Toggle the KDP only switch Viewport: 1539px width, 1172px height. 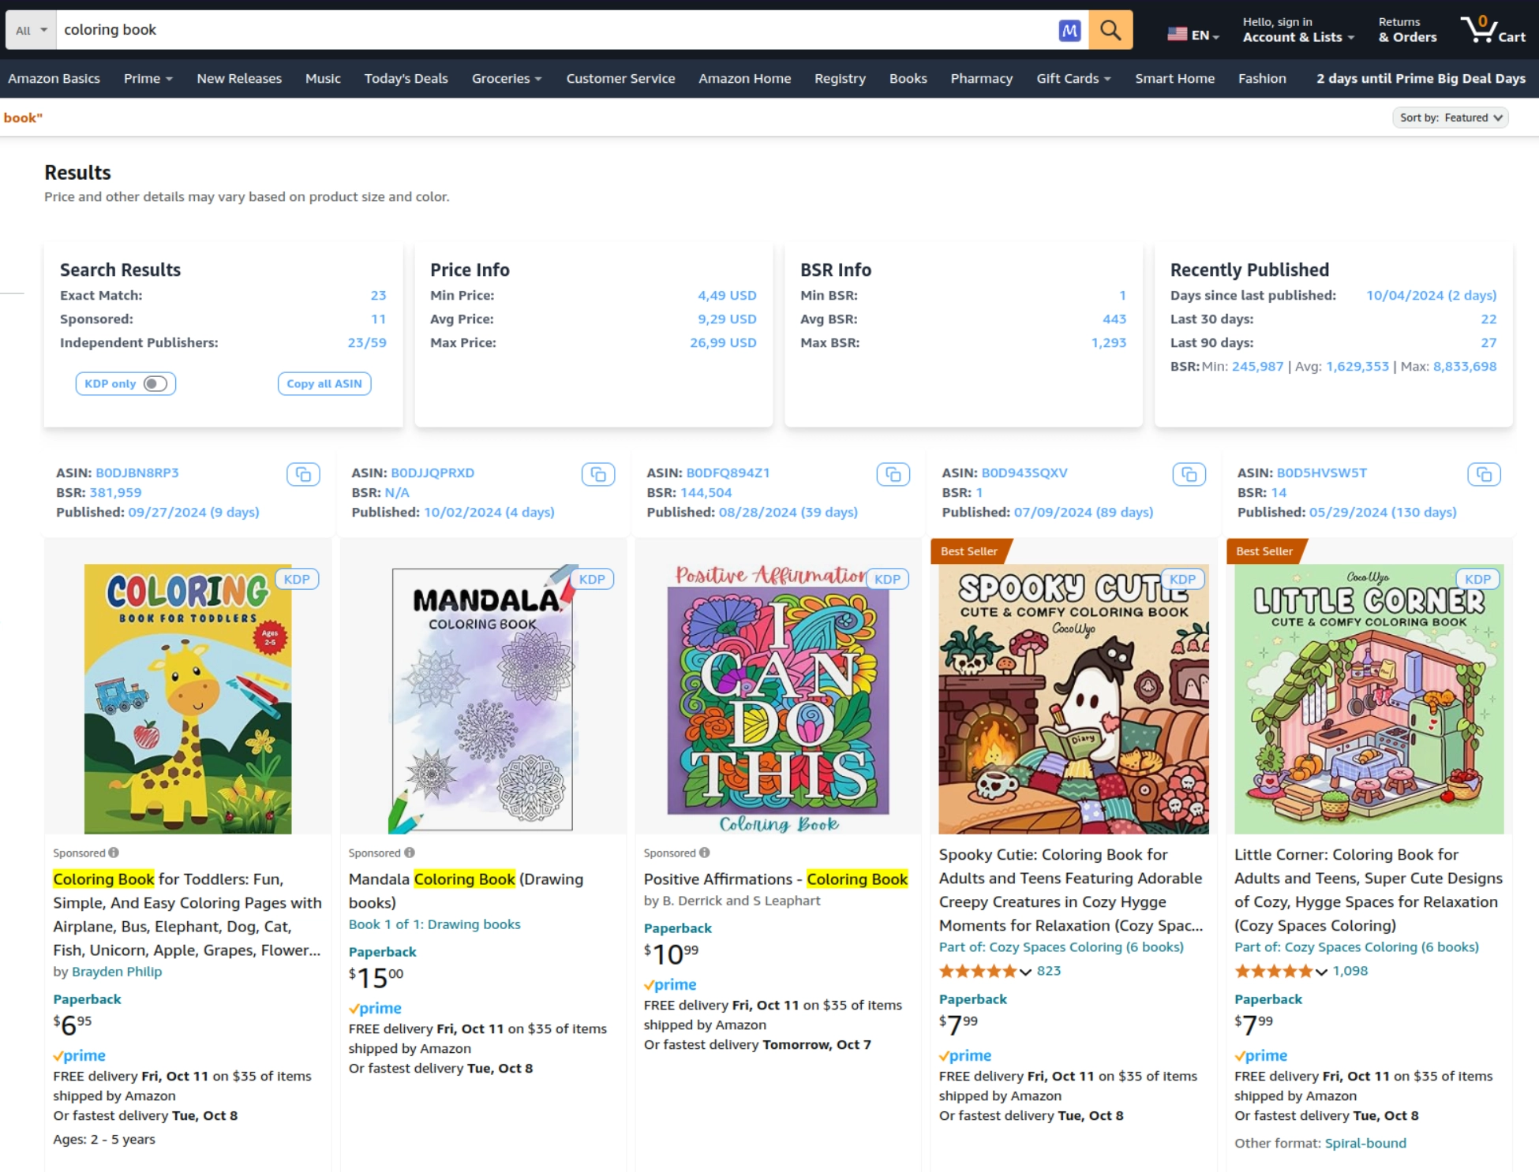pos(155,383)
